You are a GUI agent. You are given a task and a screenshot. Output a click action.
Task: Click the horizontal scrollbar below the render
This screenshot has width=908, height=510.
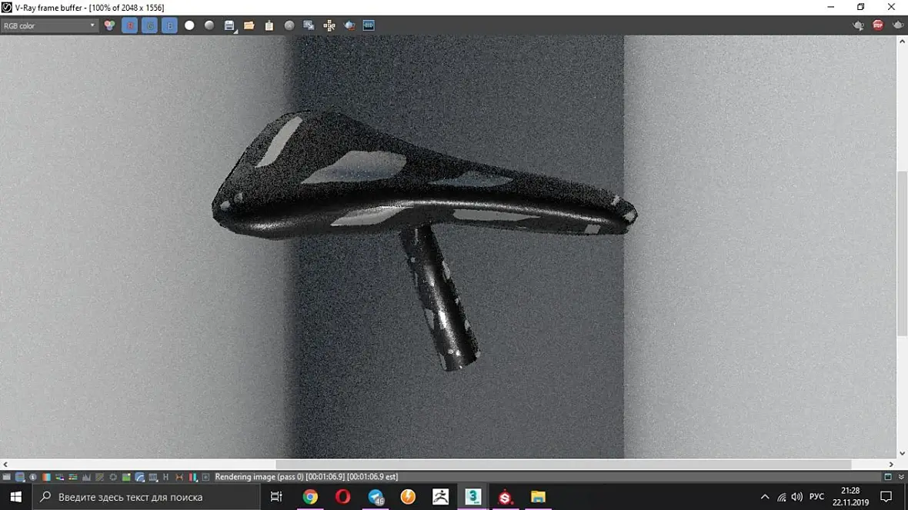562,465
